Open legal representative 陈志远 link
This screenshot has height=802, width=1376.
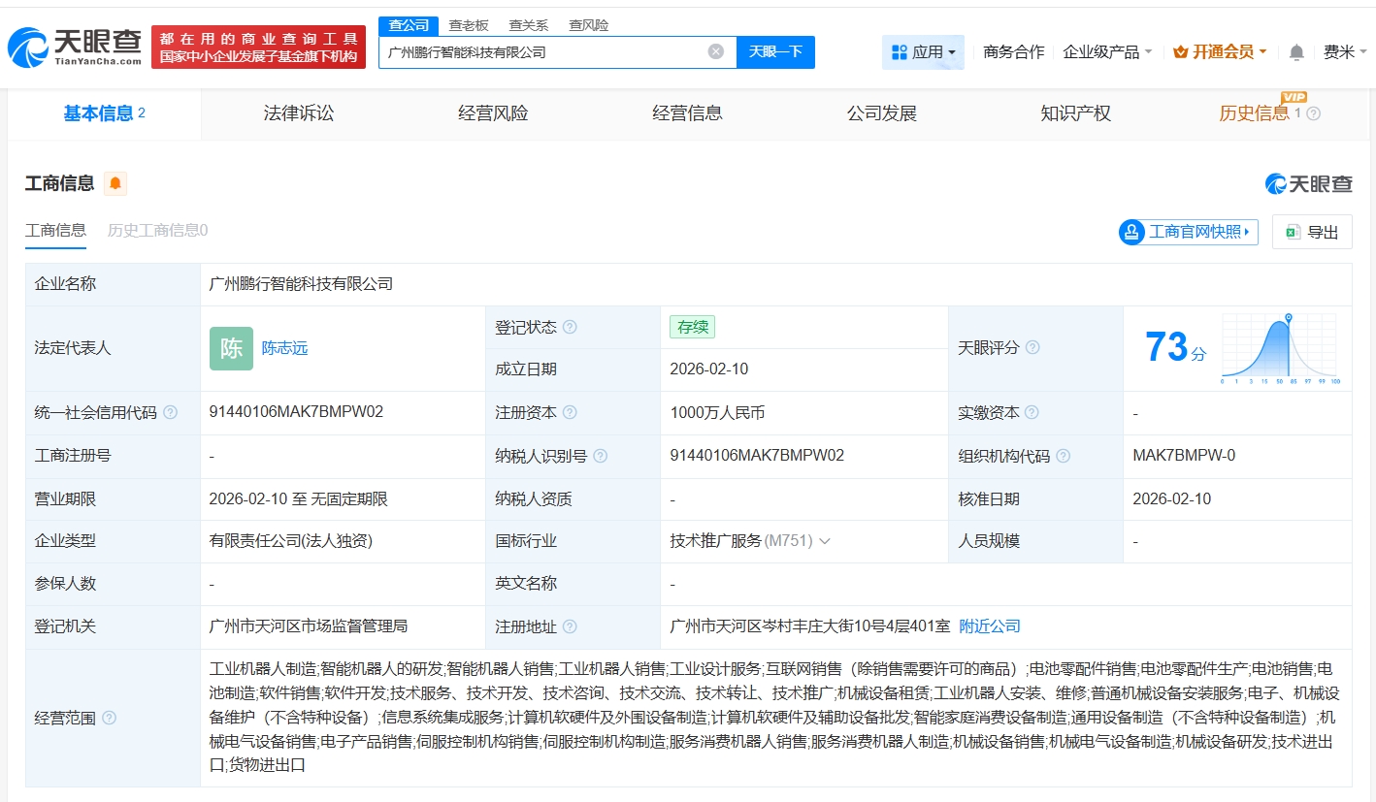284,348
